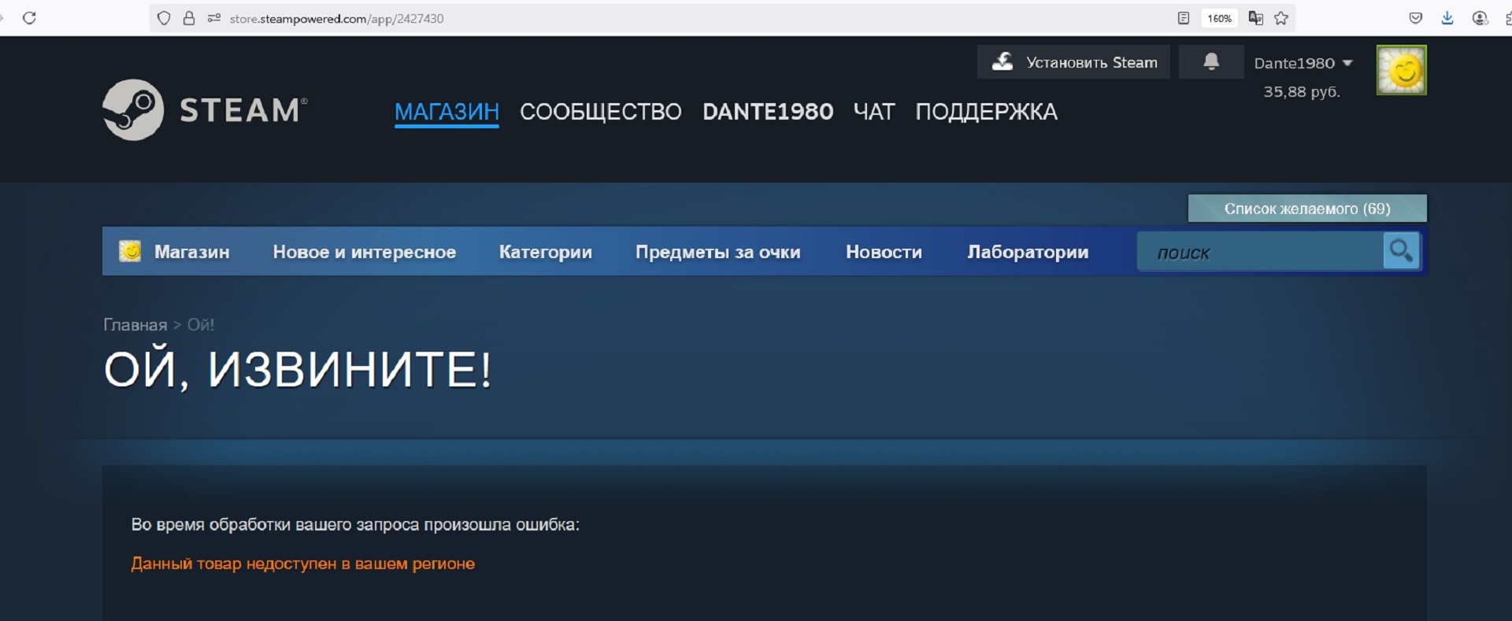Open site permissions icon in address bar
The height and width of the screenshot is (621, 1512).
tap(213, 18)
